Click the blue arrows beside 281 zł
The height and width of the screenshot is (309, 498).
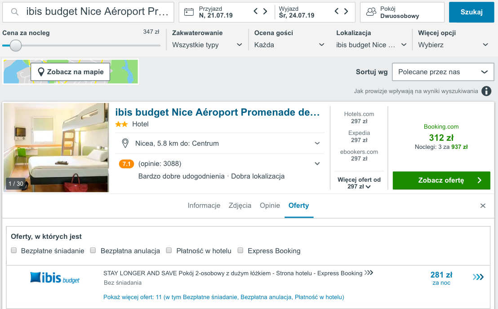(x=478, y=277)
